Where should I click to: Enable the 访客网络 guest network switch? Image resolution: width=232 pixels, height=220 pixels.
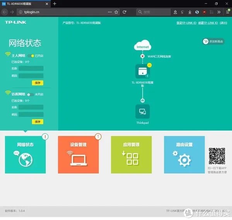pyautogui.click(x=30, y=94)
